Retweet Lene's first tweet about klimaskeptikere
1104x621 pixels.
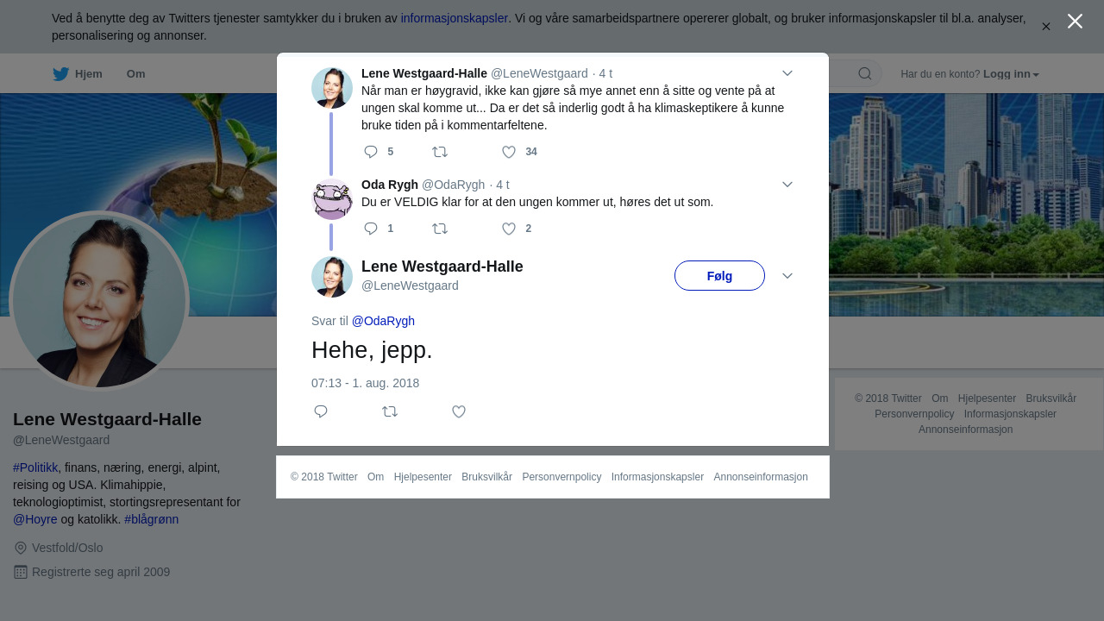coord(440,152)
